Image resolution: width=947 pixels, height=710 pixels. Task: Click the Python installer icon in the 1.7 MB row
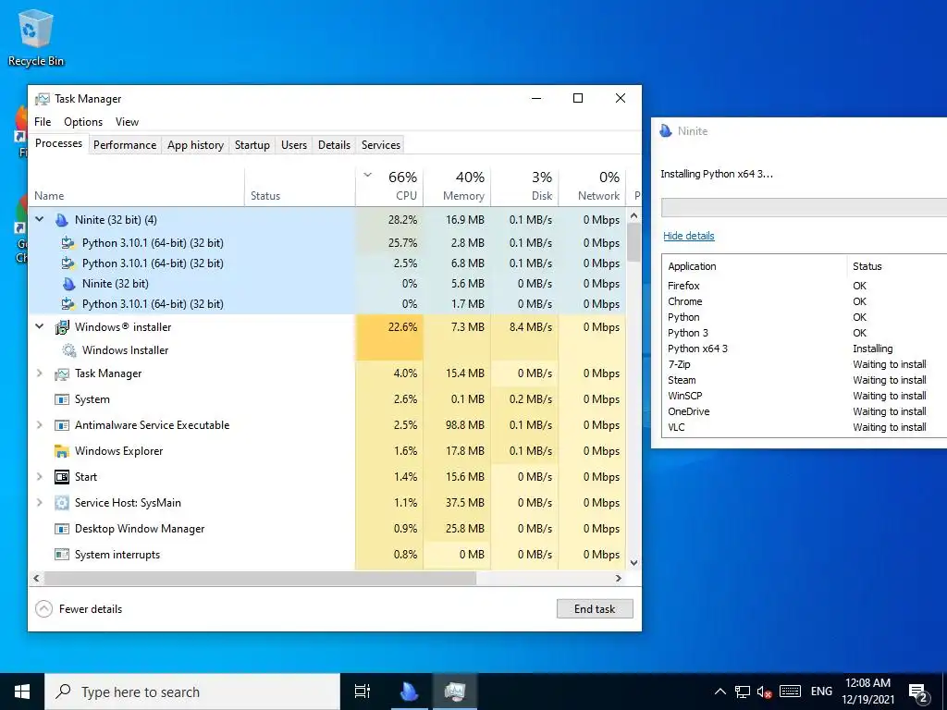(68, 303)
